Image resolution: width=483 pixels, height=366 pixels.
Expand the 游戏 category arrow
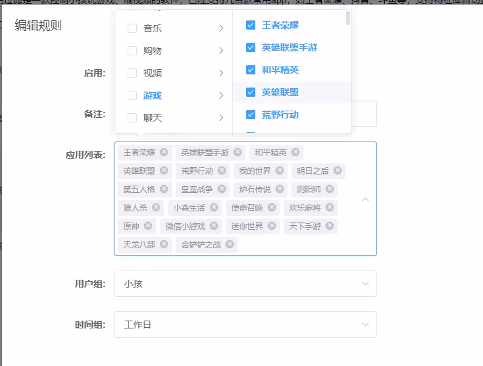pos(221,95)
